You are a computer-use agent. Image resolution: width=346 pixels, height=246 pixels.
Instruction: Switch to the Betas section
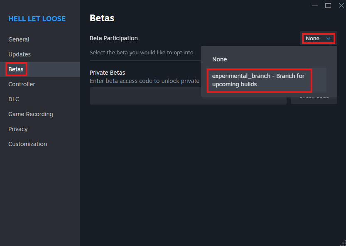point(16,69)
